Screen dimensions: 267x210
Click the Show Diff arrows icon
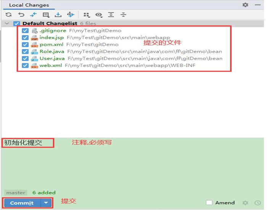[34, 14]
